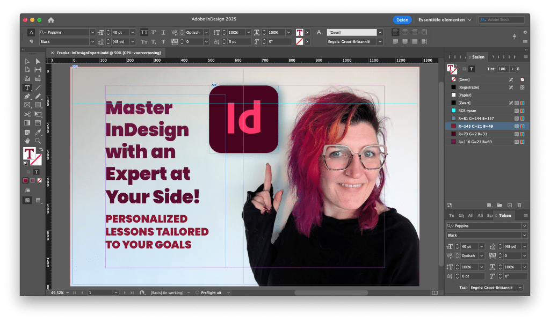Select the Type tool in the toolbox
This screenshot has width=550, height=322.
pos(27,87)
